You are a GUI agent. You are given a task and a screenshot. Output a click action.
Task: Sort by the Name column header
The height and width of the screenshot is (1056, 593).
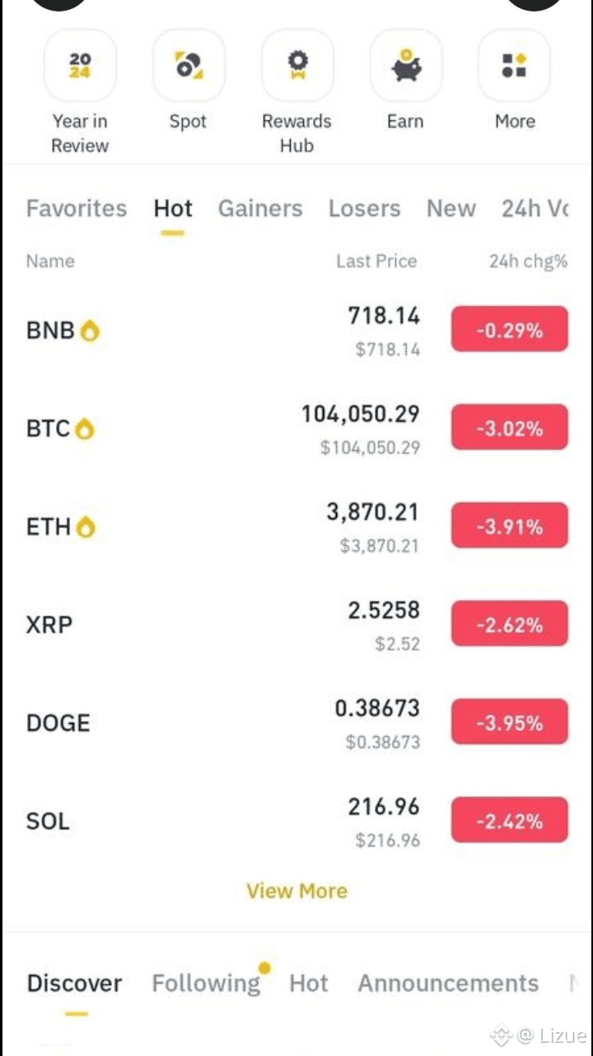[50, 261]
